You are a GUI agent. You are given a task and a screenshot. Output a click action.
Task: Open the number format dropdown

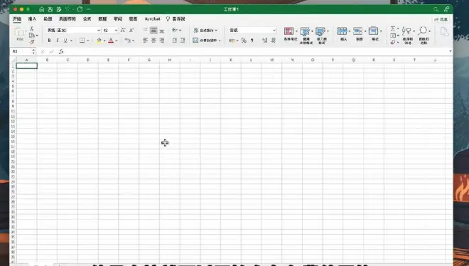coord(274,30)
